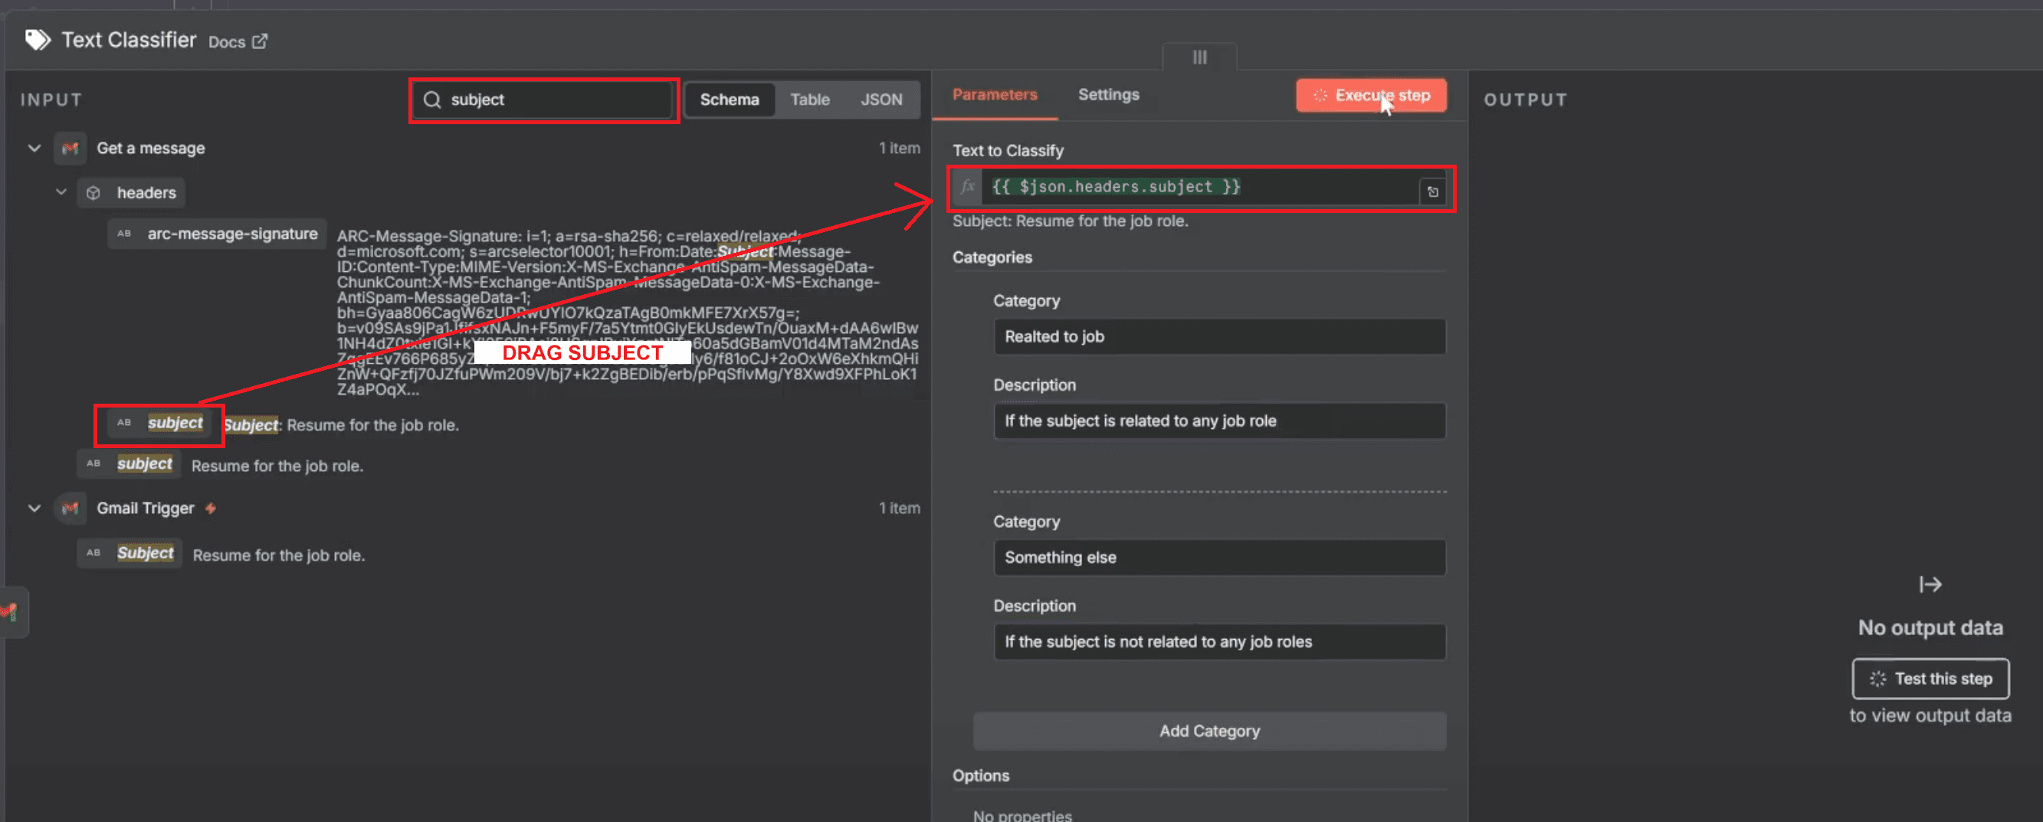Viewport: 2043px width, 822px height.
Task: Edit description If the subject is related
Action: pos(1219,421)
